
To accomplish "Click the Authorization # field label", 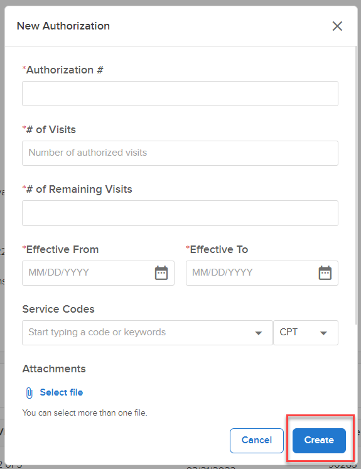I will (x=63, y=70).
